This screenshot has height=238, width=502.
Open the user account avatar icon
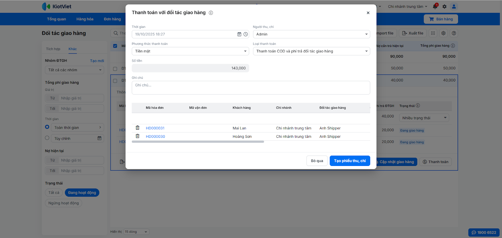point(454,7)
